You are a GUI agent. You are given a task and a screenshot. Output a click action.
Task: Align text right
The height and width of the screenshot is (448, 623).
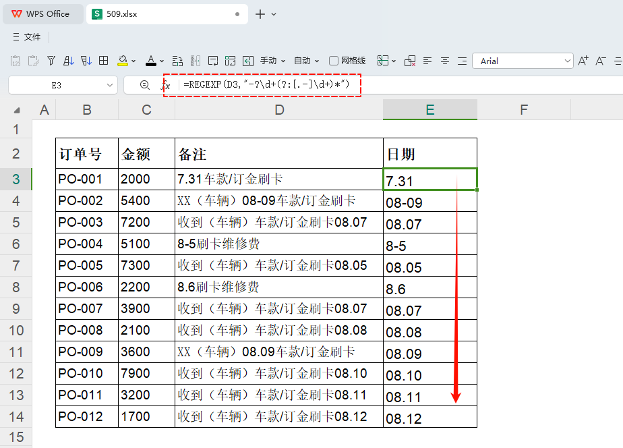tap(462, 61)
